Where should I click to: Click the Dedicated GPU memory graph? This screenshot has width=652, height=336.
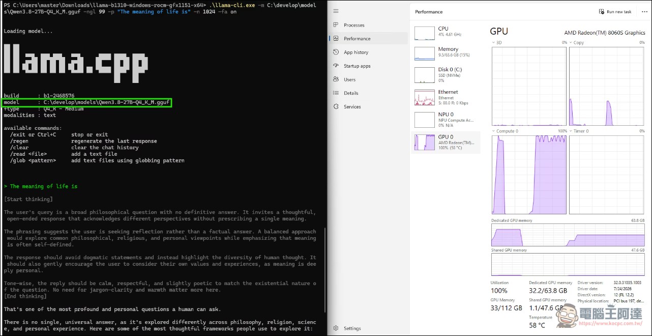568,235
